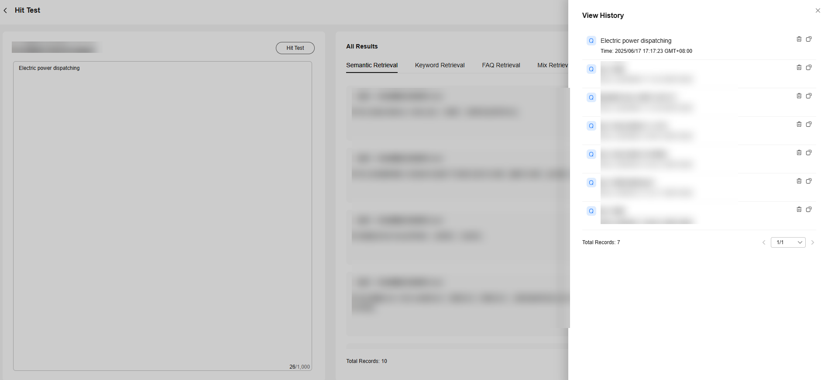Screen dimensions: 821x380
Task: Click the All Results heading
Action: click(x=362, y=46)
